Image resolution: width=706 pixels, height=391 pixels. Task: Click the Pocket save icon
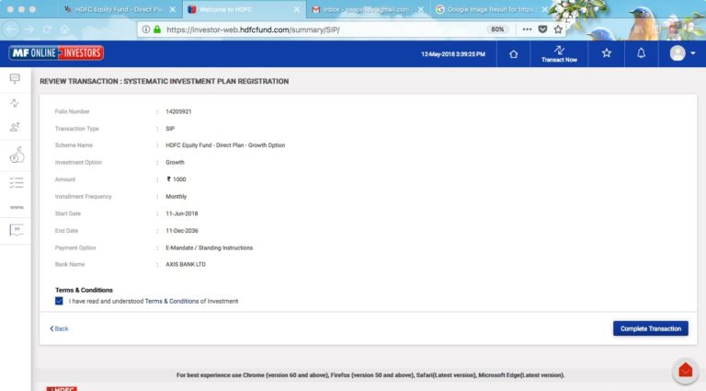(542, 29)
